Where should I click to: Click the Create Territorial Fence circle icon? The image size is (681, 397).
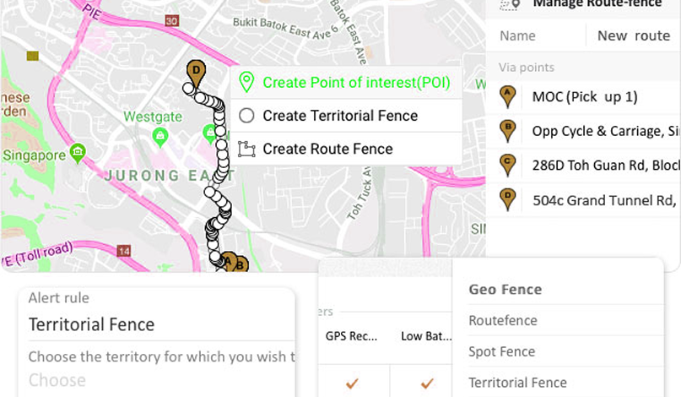click(246, 116)
